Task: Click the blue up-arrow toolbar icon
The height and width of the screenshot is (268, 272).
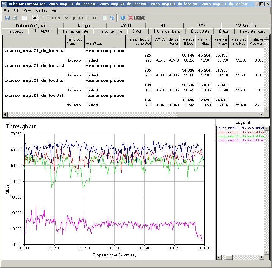Action: (112, 18)
